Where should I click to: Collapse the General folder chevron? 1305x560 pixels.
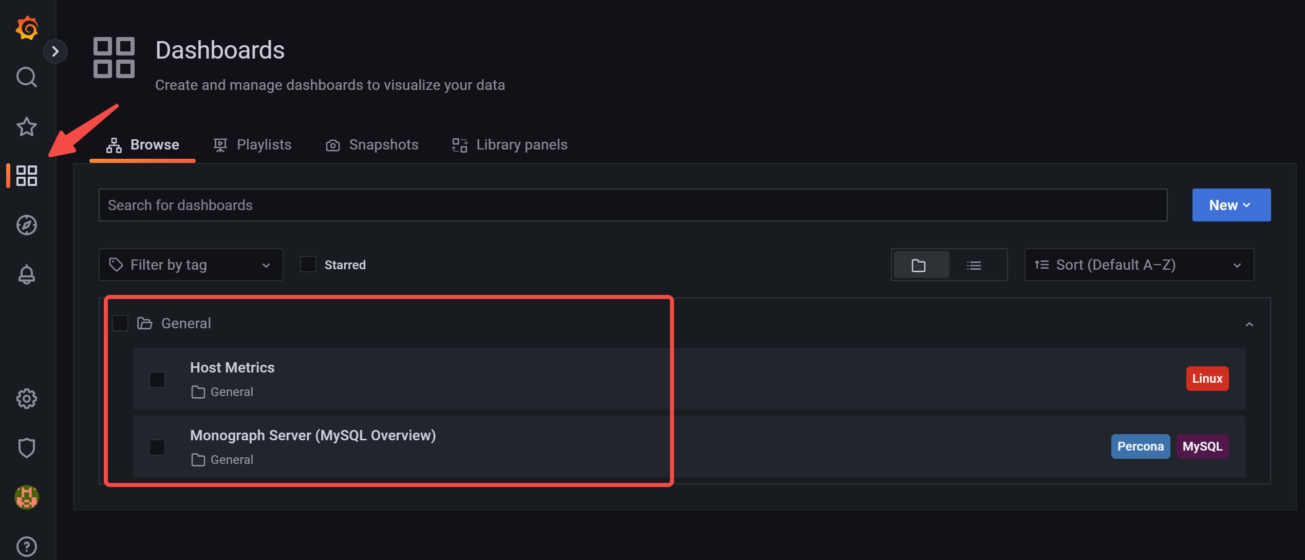(x=1250, y=324)
